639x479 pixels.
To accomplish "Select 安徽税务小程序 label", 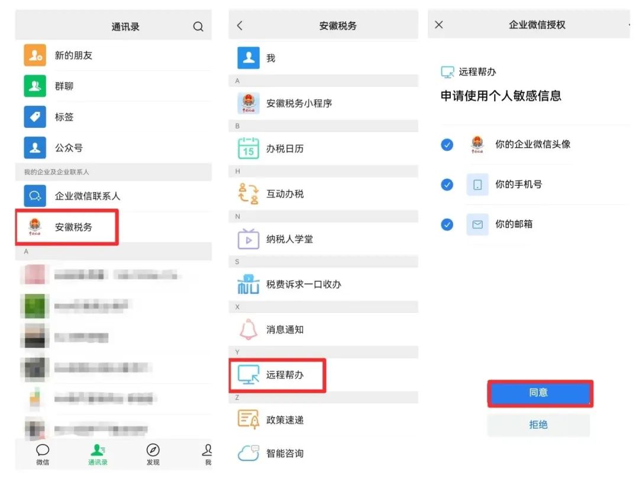I will [299, 103].
